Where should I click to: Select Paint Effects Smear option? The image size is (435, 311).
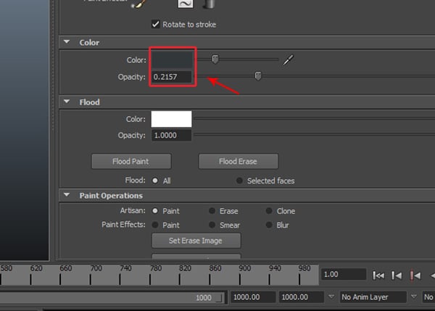click(212, 225)
